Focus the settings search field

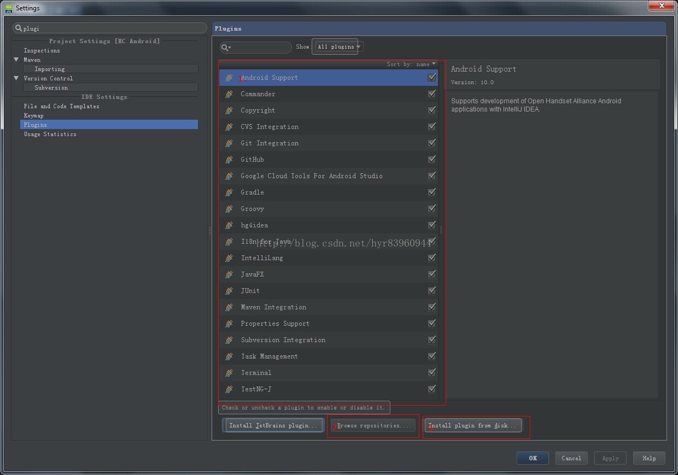click(110, 28)
